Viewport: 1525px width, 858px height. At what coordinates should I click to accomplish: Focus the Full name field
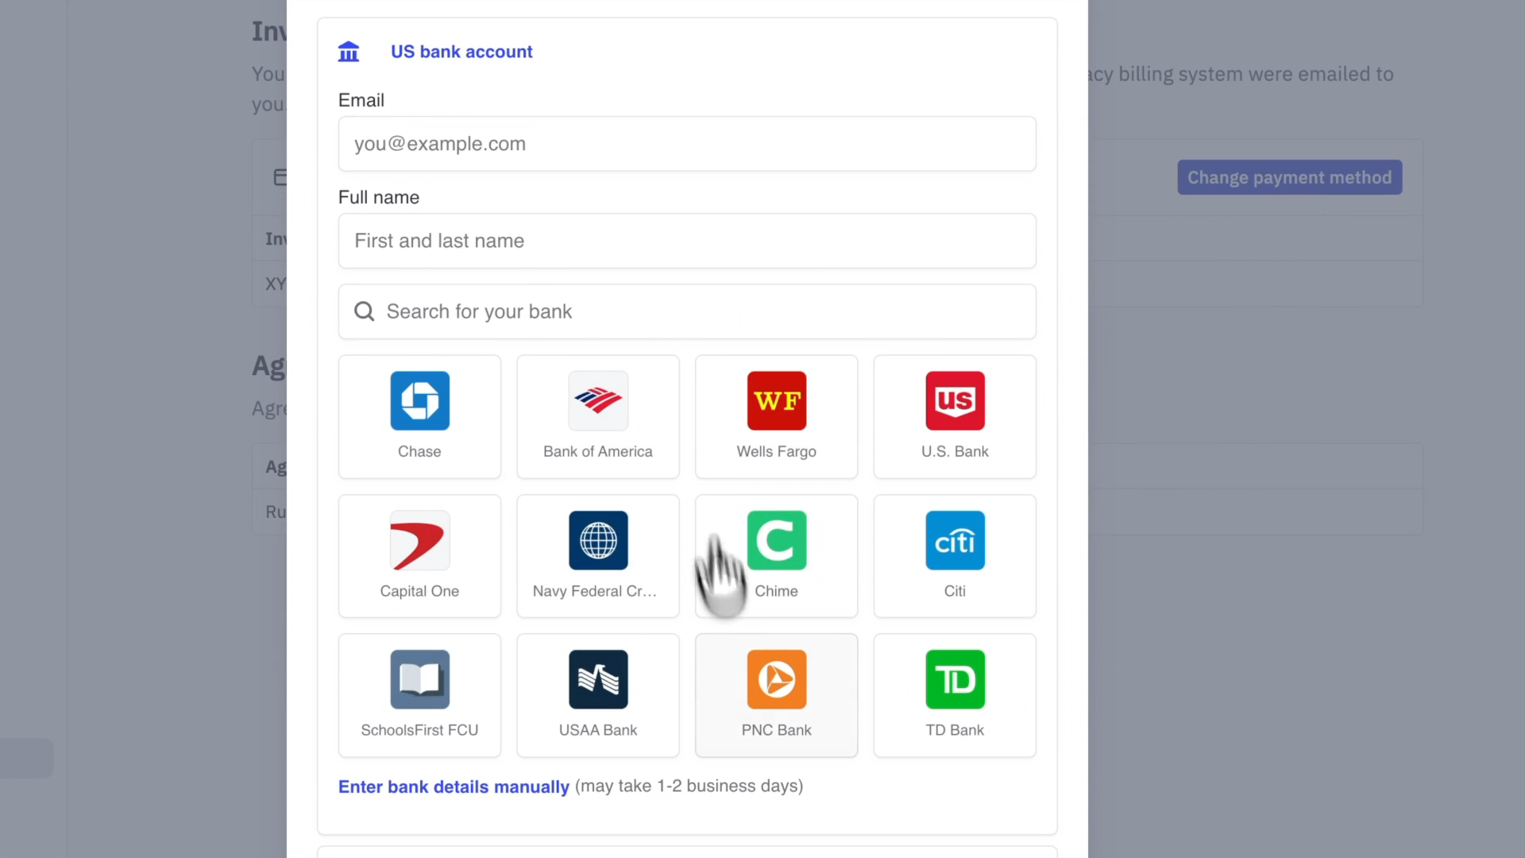pyautogui.click(x=687, y=241)
